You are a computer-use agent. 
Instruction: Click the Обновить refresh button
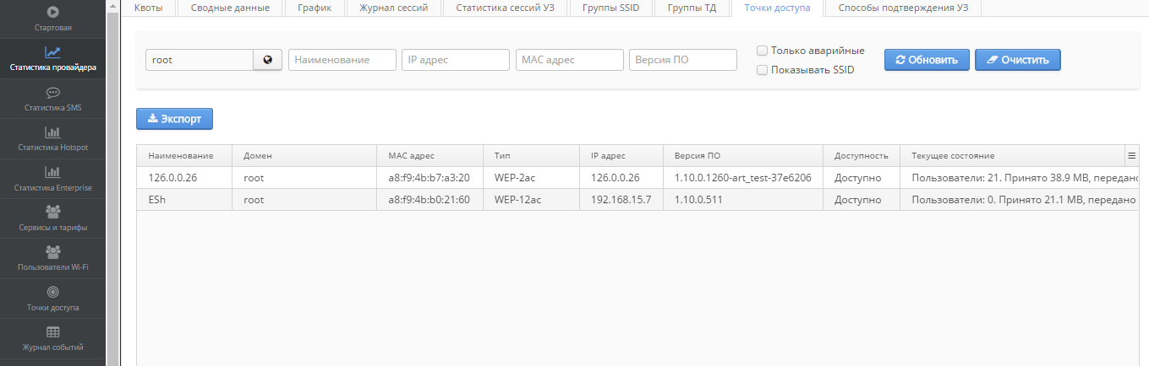[926, 60]
